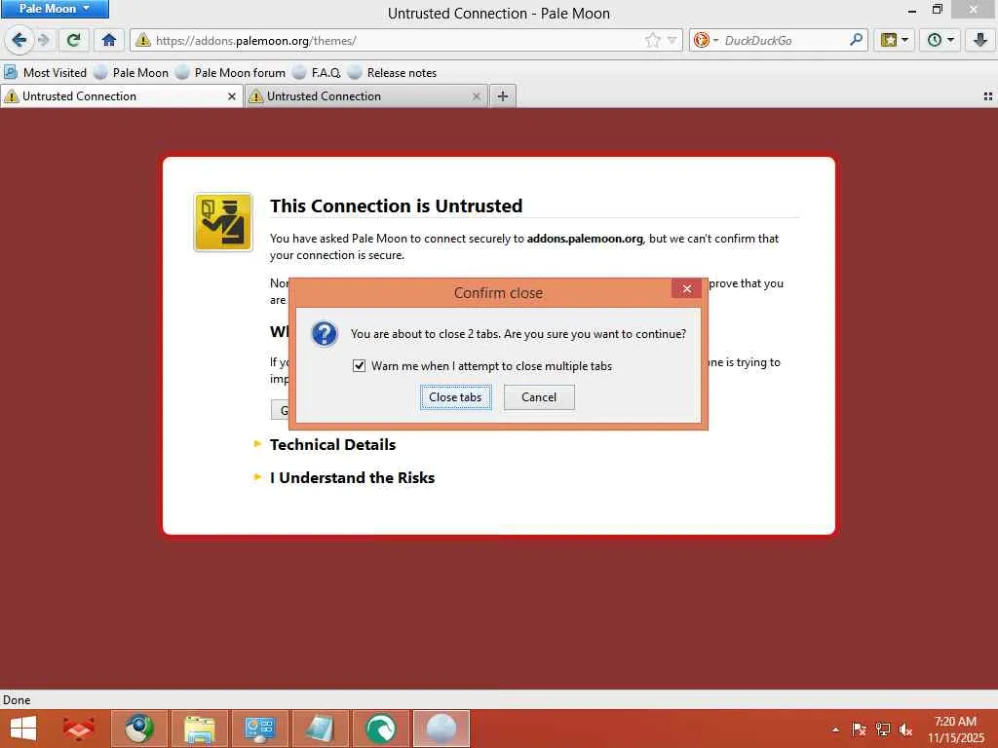Open the Control Panel taskbar icon
This screenshot has width=998, height=748.
tap(259, 729)
